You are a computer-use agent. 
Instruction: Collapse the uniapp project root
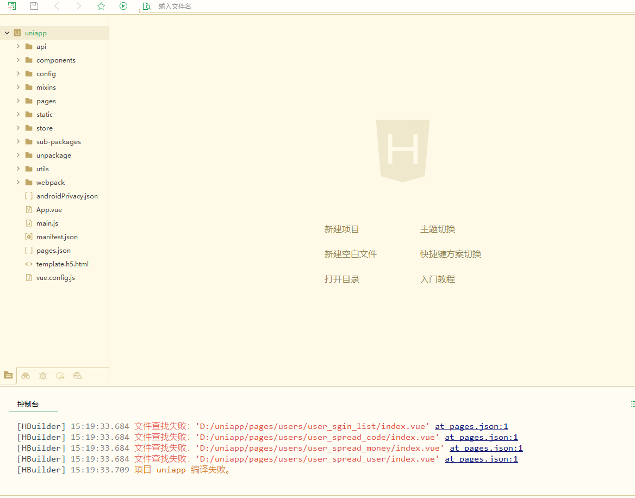tap(7, 33)
